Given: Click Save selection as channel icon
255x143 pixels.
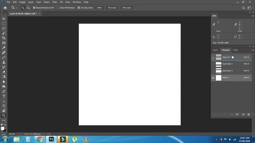Looking at the screenshot, I should tap(237, 114).
